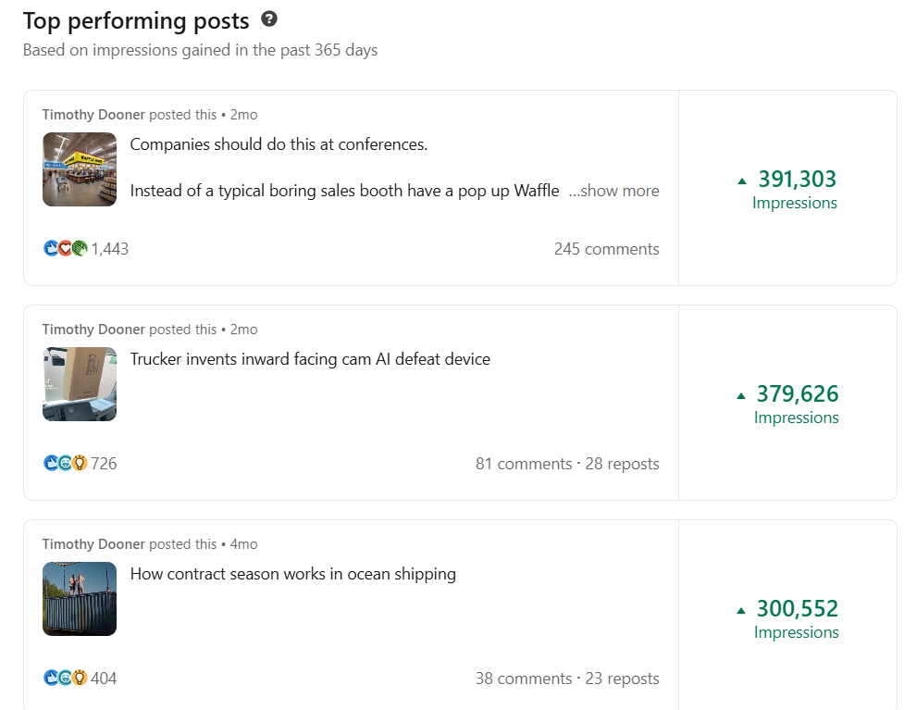Open the 245 comments link
This screenshot has height=710, width=904.
(606, 249)
